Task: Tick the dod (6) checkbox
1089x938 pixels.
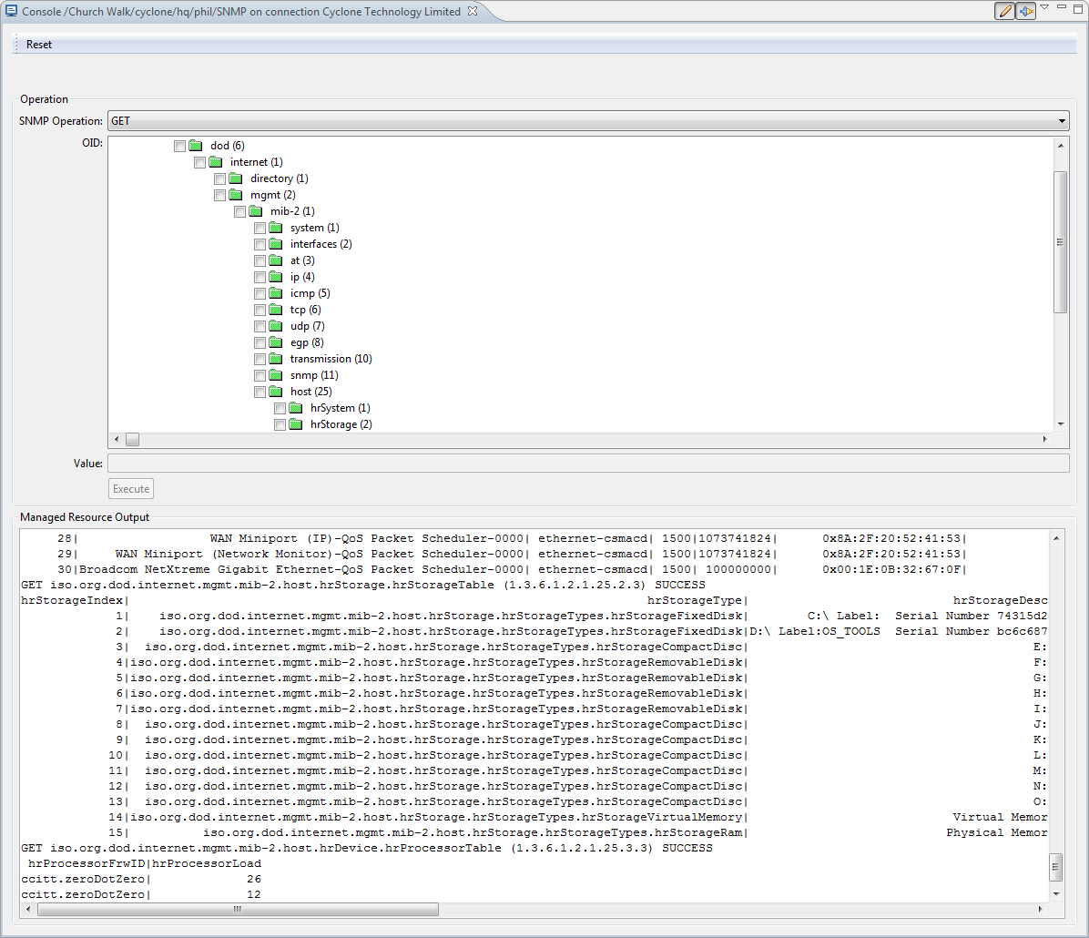Action: click(x=180, y=146)
